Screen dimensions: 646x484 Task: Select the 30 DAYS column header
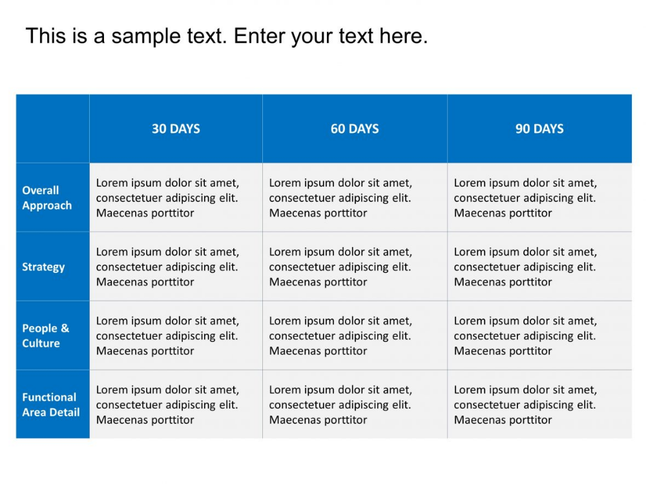[x=176, y=129]
